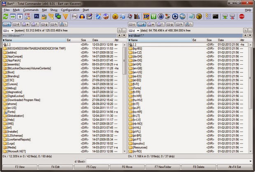The image size is (255, 172).
Task: Click the green H toolbar icon
Action: tap(153, 16)
